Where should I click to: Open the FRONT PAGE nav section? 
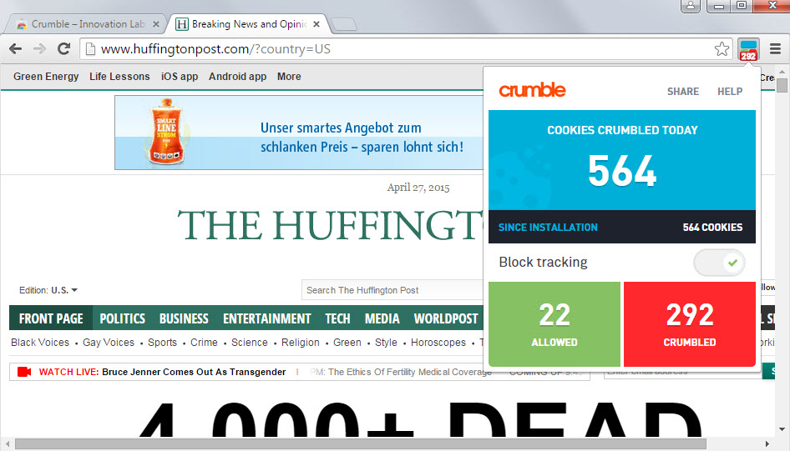click(x=51, y=318)
